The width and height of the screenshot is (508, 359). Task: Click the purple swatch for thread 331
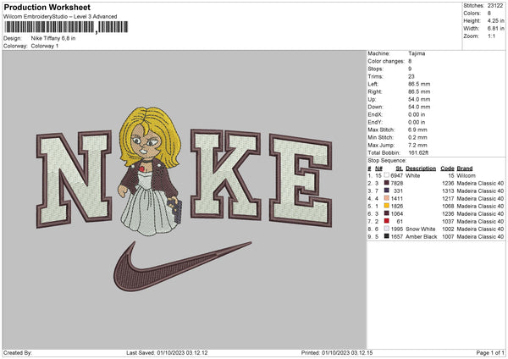point(387,191)
